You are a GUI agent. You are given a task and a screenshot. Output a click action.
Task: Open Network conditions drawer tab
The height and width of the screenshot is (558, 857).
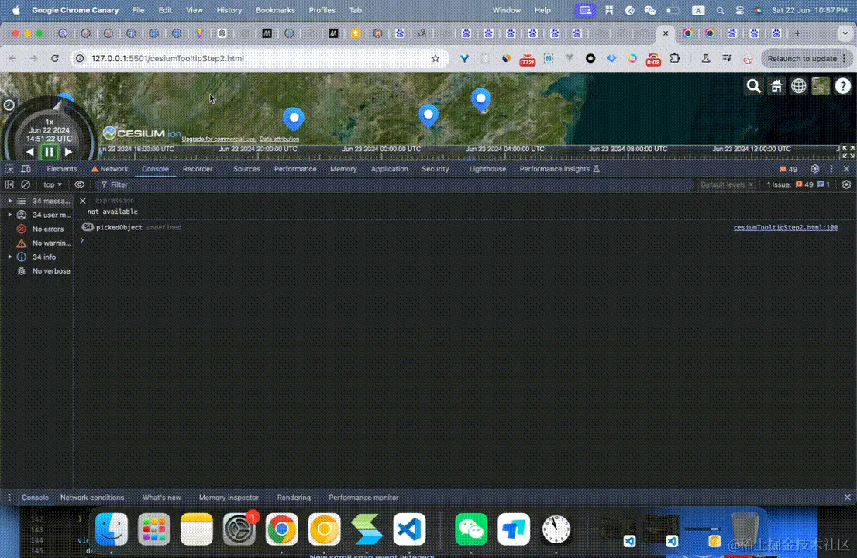point(91,498)
